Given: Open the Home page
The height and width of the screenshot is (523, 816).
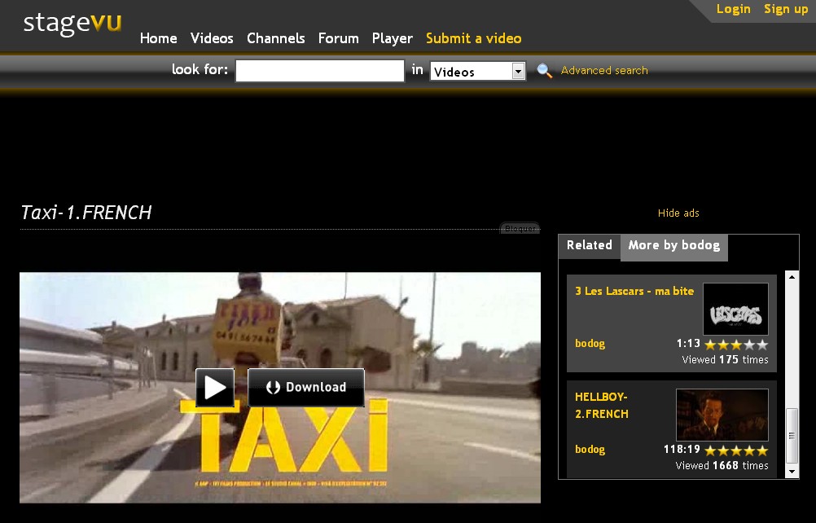Looking at the screenshot, I should pos(158,38).
